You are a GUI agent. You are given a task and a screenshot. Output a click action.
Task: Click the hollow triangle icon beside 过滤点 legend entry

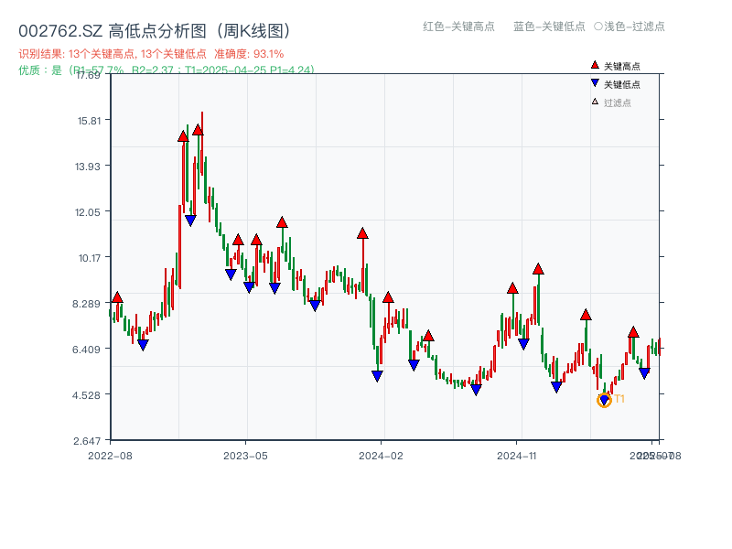point(594,102)
